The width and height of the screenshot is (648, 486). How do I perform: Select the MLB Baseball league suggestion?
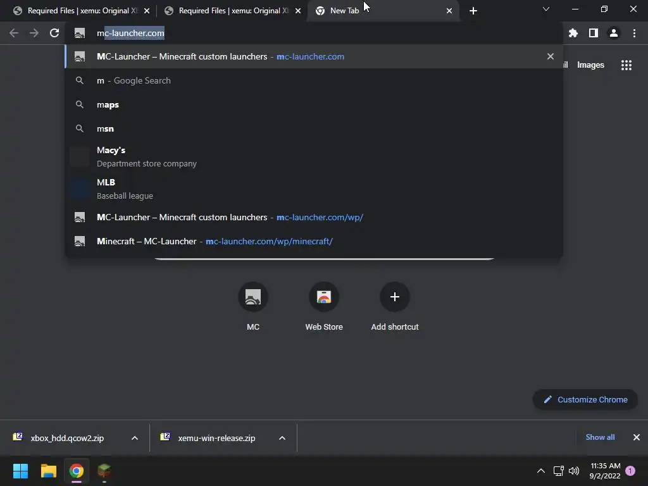click(314, 189)
